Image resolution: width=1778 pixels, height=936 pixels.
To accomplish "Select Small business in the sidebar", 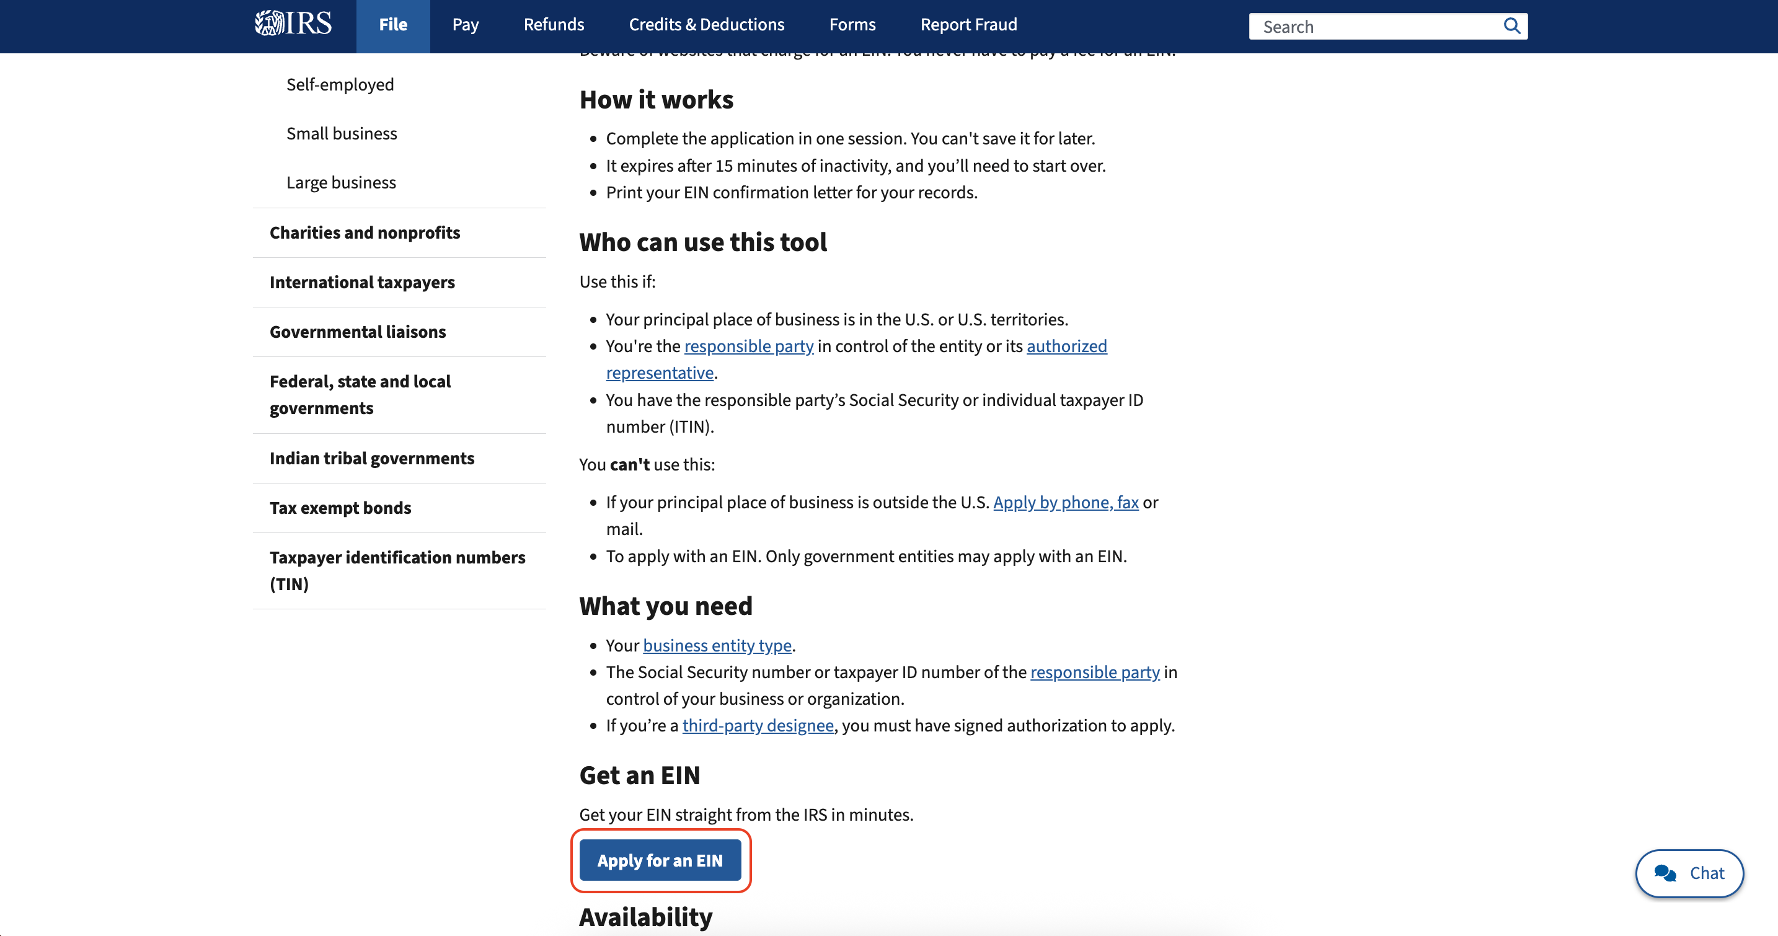I will pyautogui.click(x=342, y=134).
